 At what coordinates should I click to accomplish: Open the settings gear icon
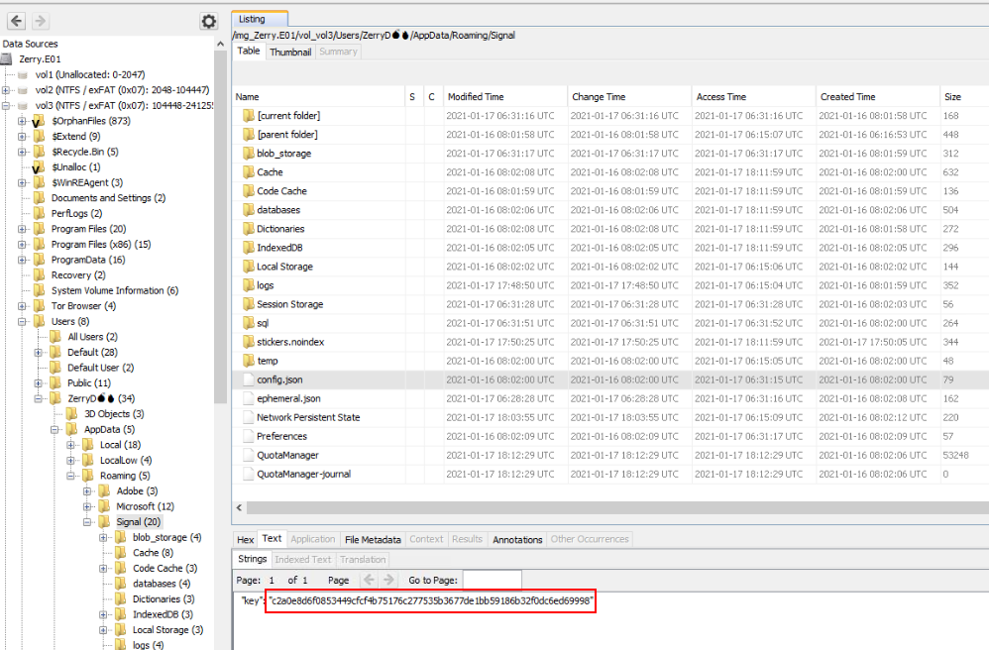coord(208,21)
